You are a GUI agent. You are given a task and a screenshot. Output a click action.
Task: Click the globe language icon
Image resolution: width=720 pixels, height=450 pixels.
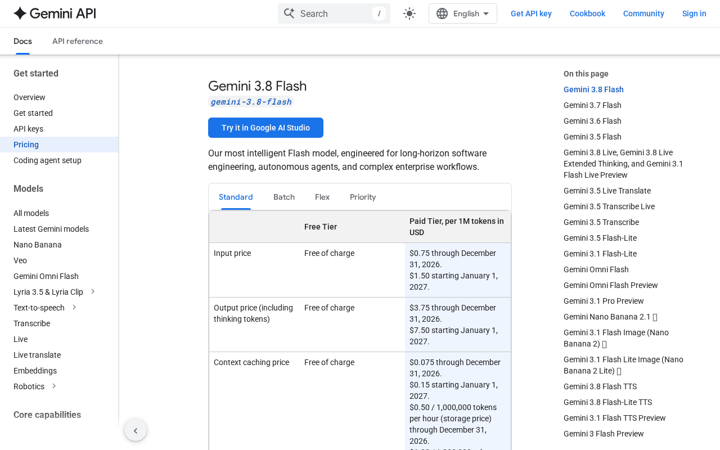[x=442, y=13]
